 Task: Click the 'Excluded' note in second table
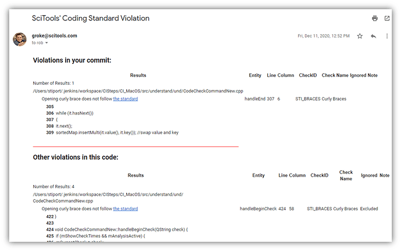pyautogui.click(x=369, y=209)
